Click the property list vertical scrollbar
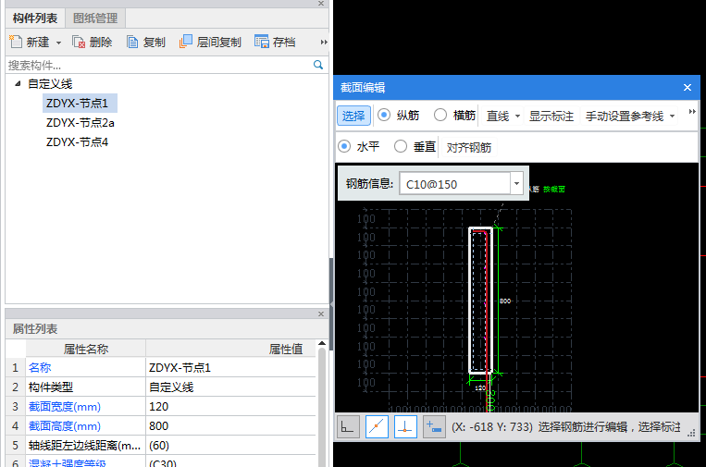706x467 pixels. tap(321, 405)
